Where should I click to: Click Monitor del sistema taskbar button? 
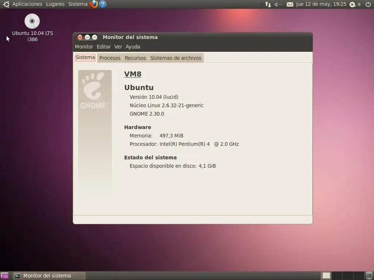(49, 276)
